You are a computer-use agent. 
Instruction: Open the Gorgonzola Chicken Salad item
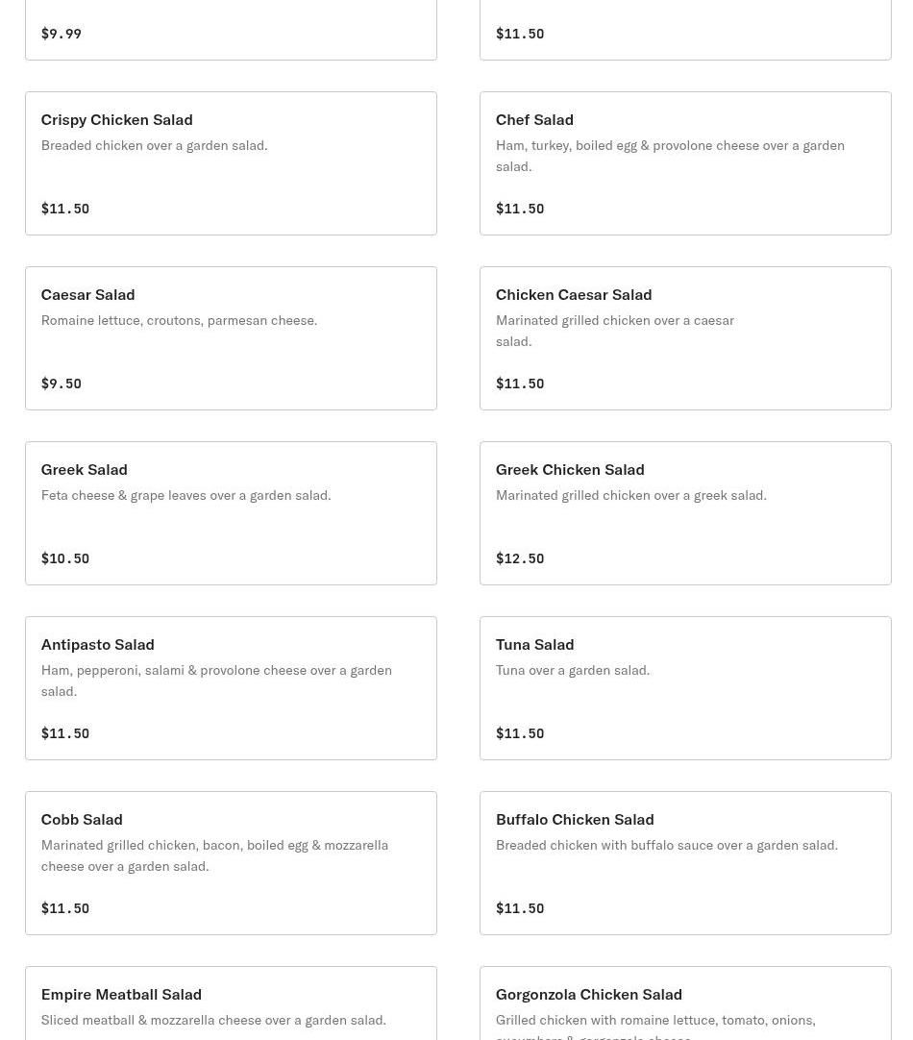[x=685, y=1003]
